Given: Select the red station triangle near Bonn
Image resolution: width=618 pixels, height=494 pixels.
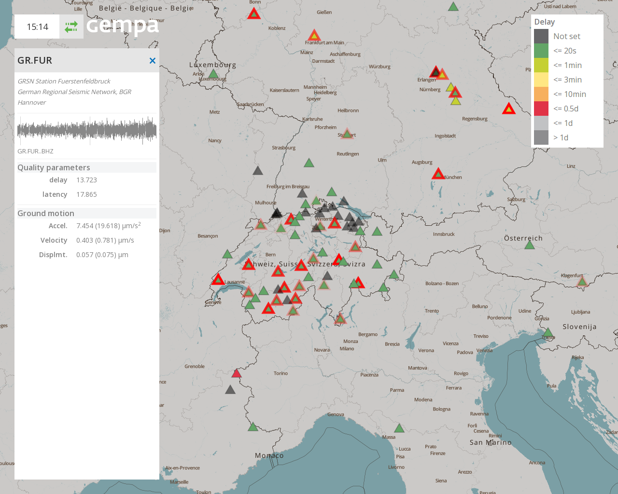Looking at the screenshot, I should pyautogui.click(x=254, y=14).
